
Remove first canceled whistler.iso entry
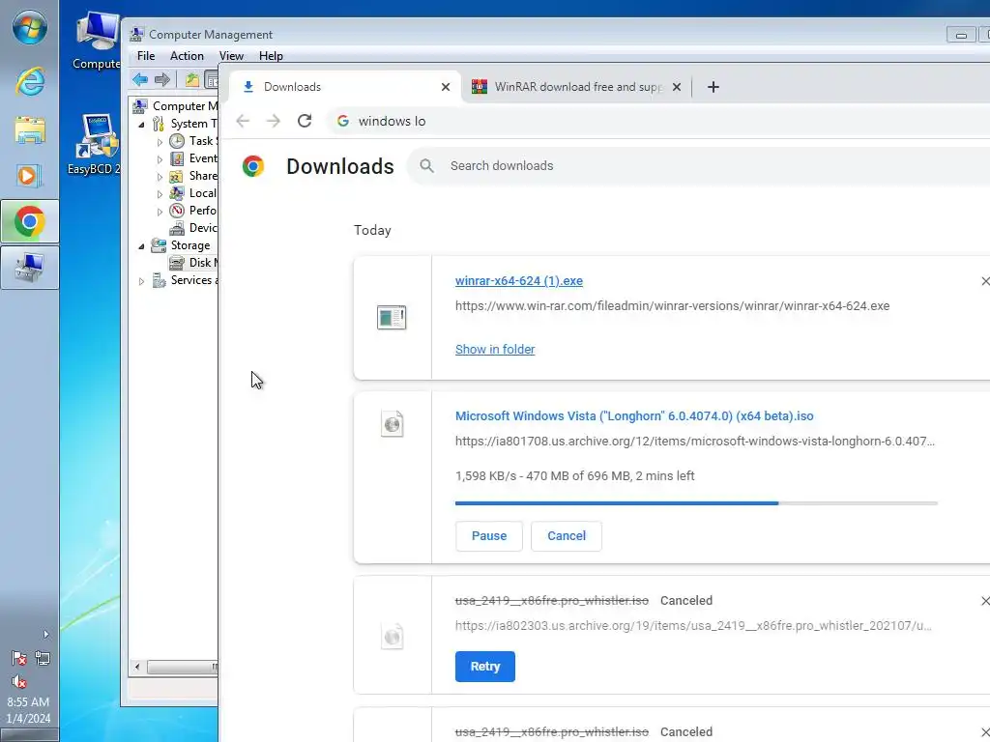pos(985,601)
